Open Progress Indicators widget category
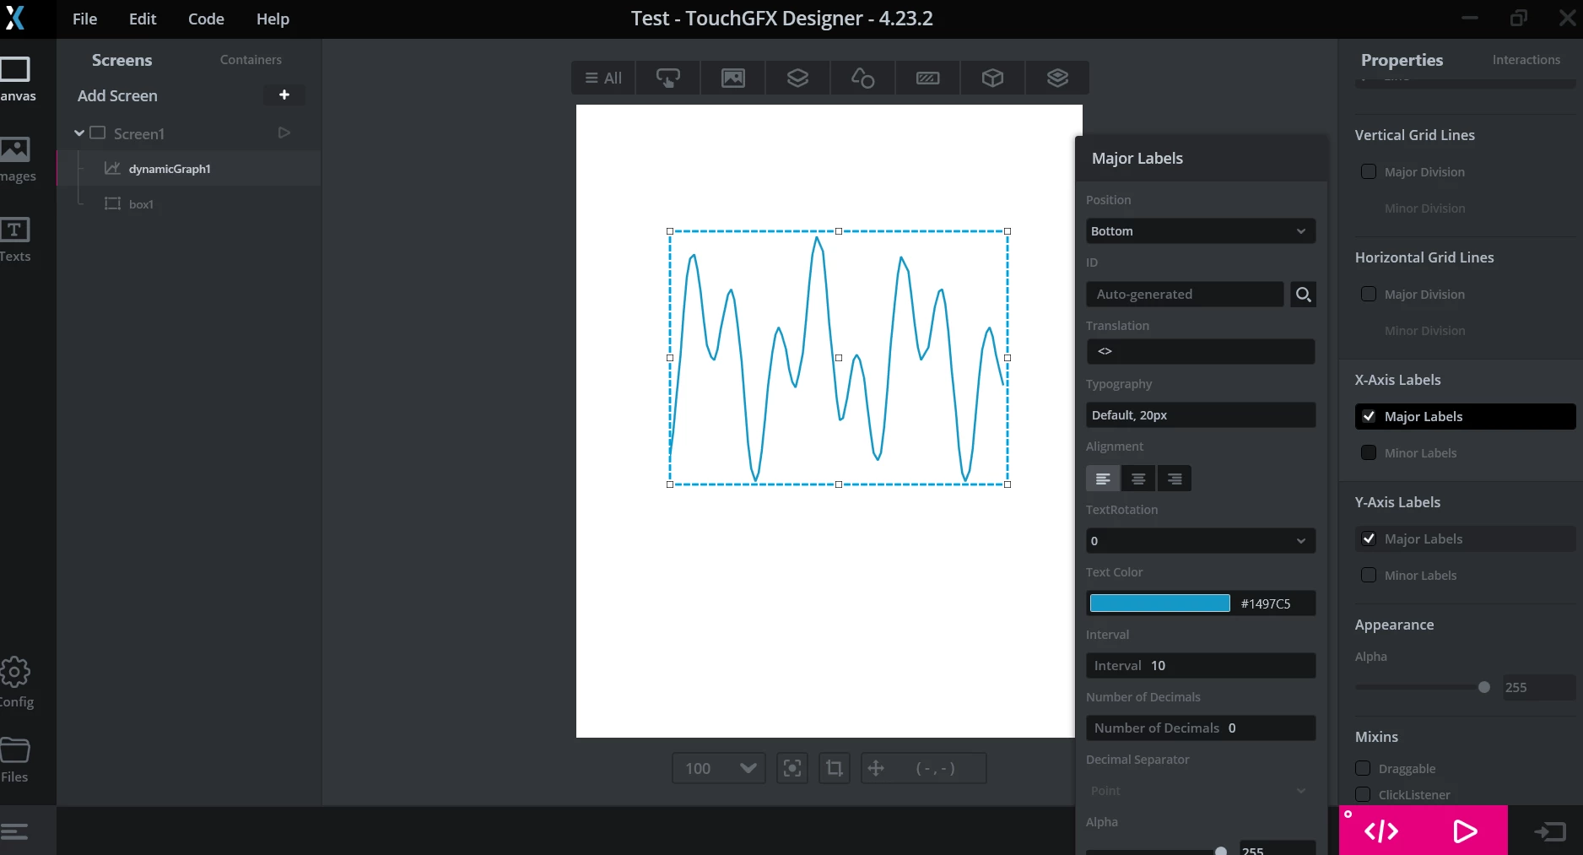1583x855 pixels. (927, 78)
